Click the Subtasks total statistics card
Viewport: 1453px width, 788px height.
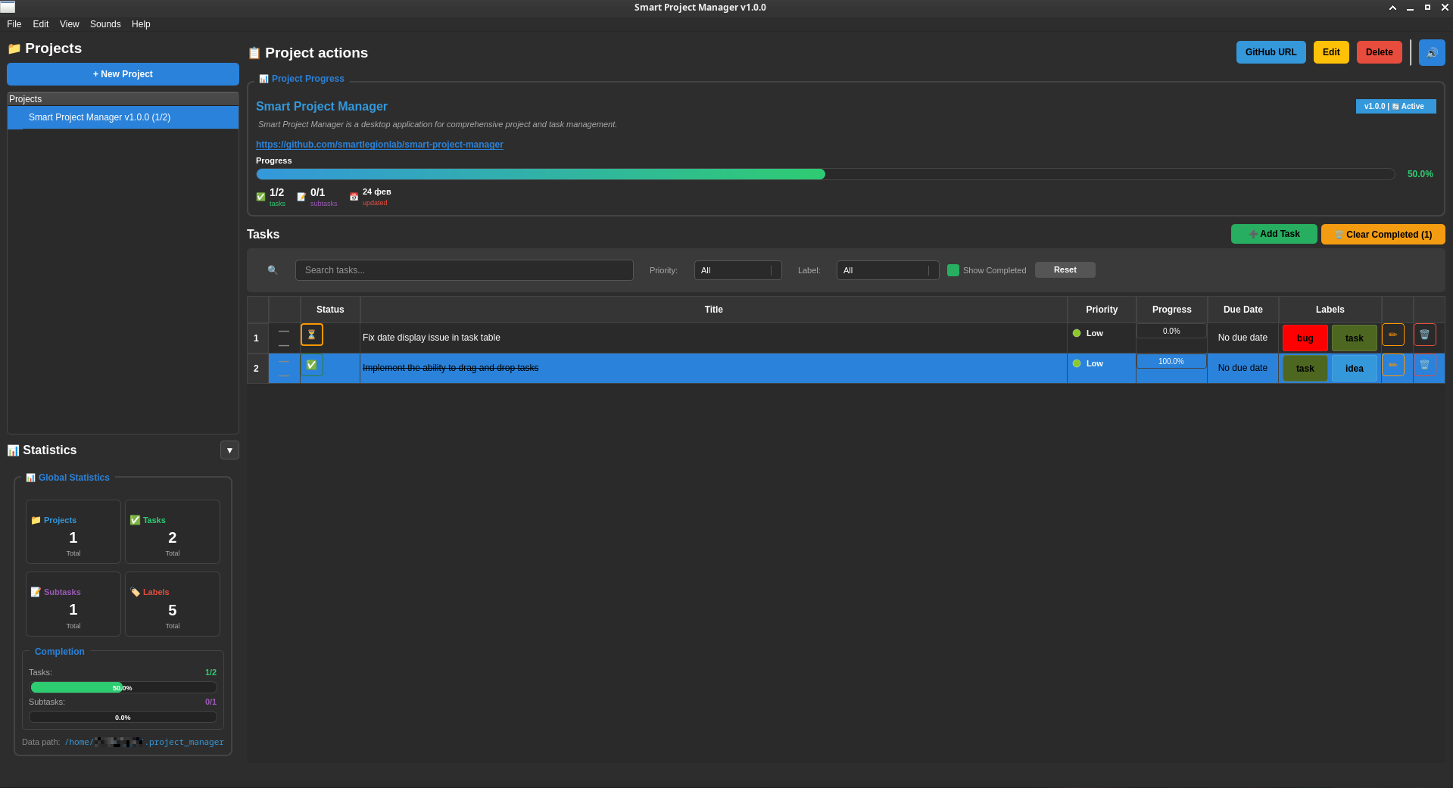tap(73, 604)
